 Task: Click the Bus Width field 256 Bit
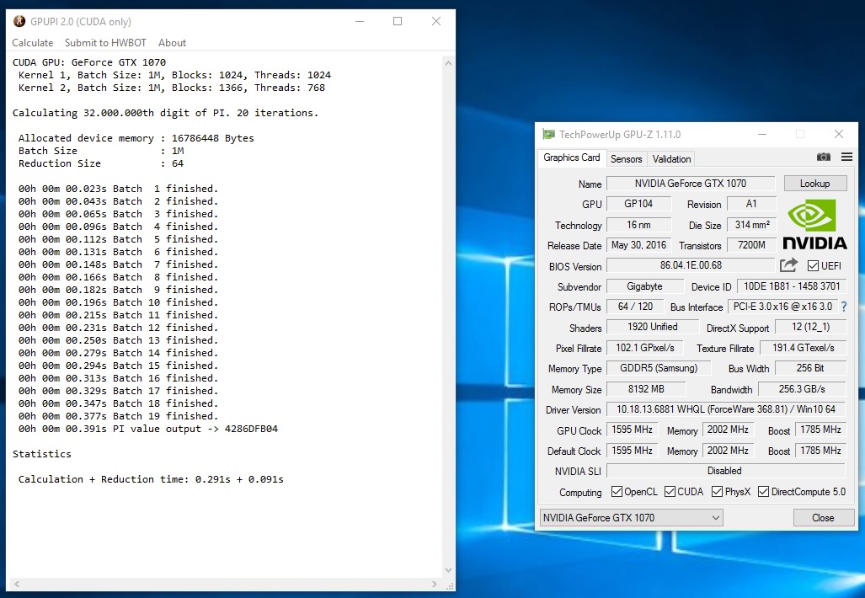tap(810, 368)
